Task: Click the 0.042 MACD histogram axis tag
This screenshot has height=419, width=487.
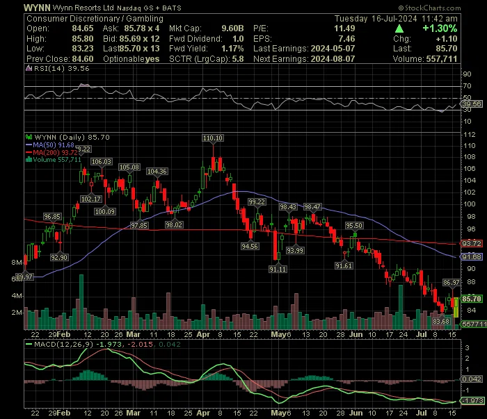Action: tap(472, 379)
